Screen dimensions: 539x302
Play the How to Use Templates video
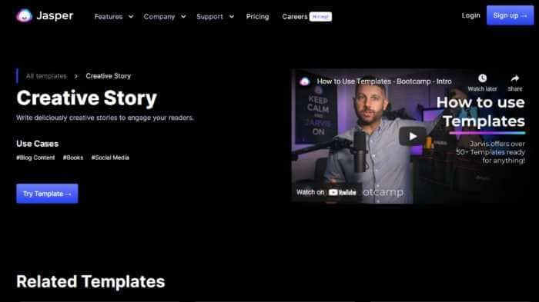click(413, 136)
